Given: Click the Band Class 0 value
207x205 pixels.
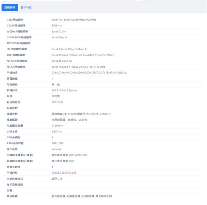Looking at the screenshot, I should coord(59,37).
